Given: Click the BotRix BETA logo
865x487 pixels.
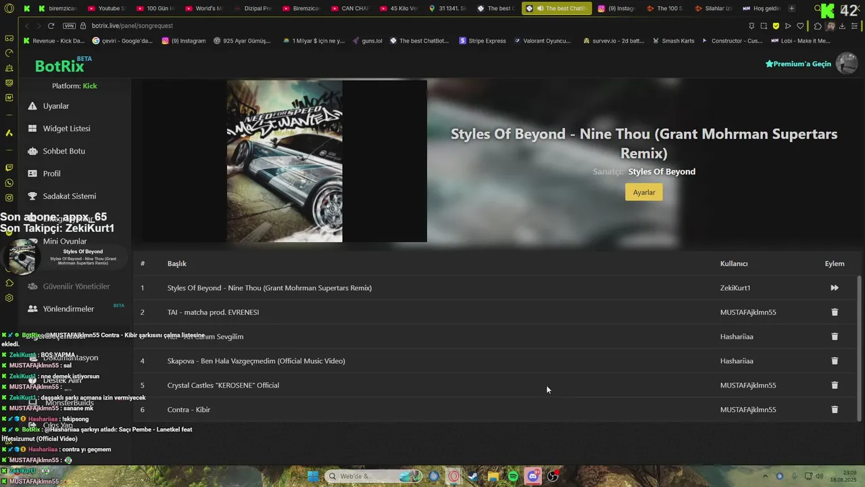Looking at the screenshot, I should point(63,65).
